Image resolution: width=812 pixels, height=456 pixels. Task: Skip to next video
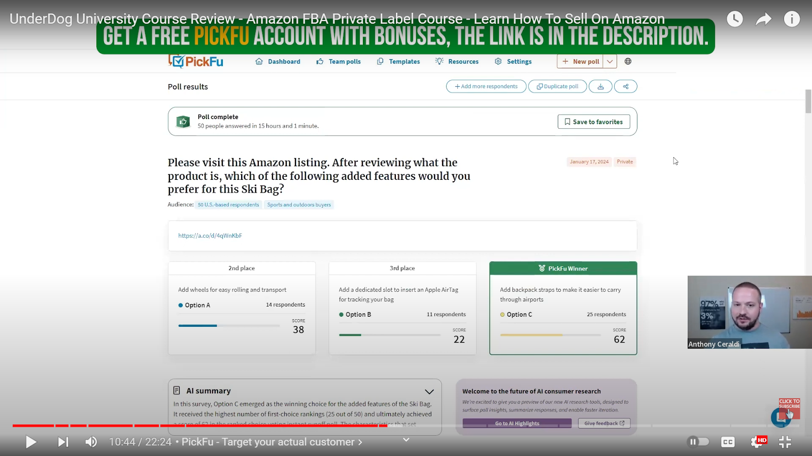click(62, 442)
